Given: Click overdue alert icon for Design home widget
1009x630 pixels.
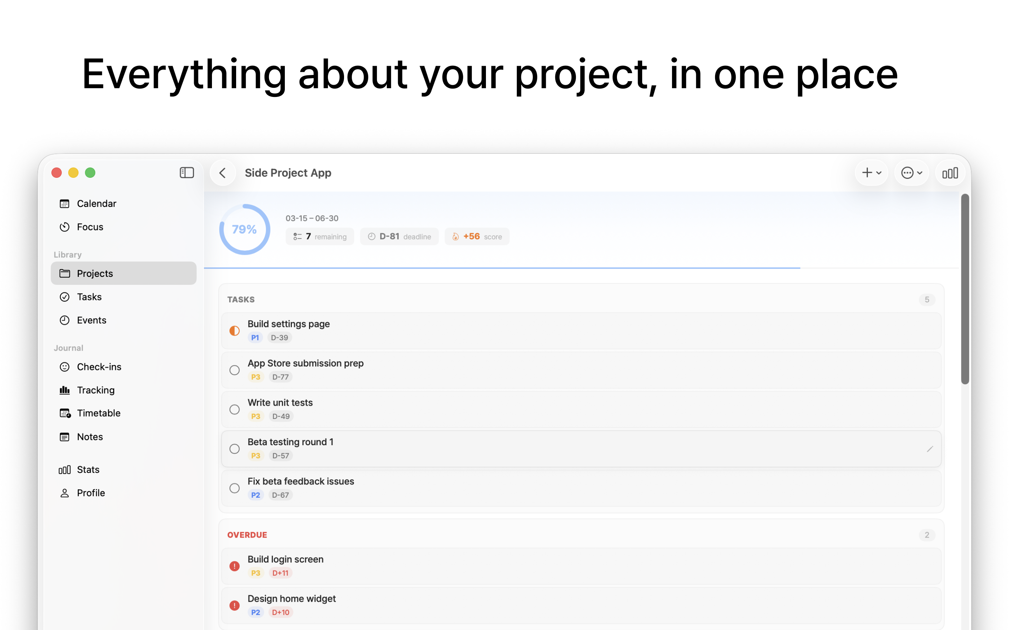Looking at the screenshot, I should click(x=234, y=605).
